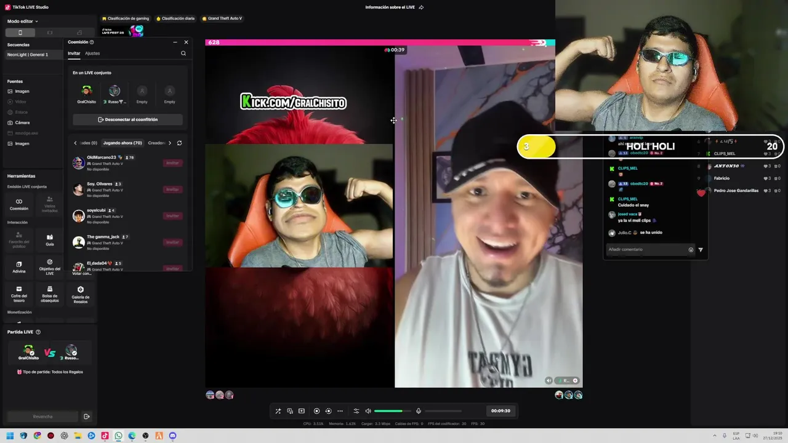Click the search icon in Coemisión panel
Image resolution: width=788 pixels, height=443 pixels.
point(183,54)
